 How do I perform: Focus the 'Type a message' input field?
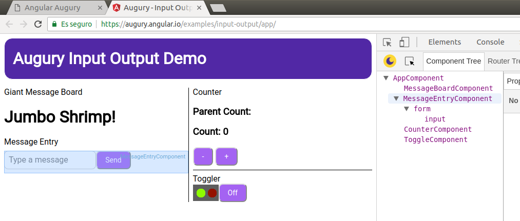[50, 160]
